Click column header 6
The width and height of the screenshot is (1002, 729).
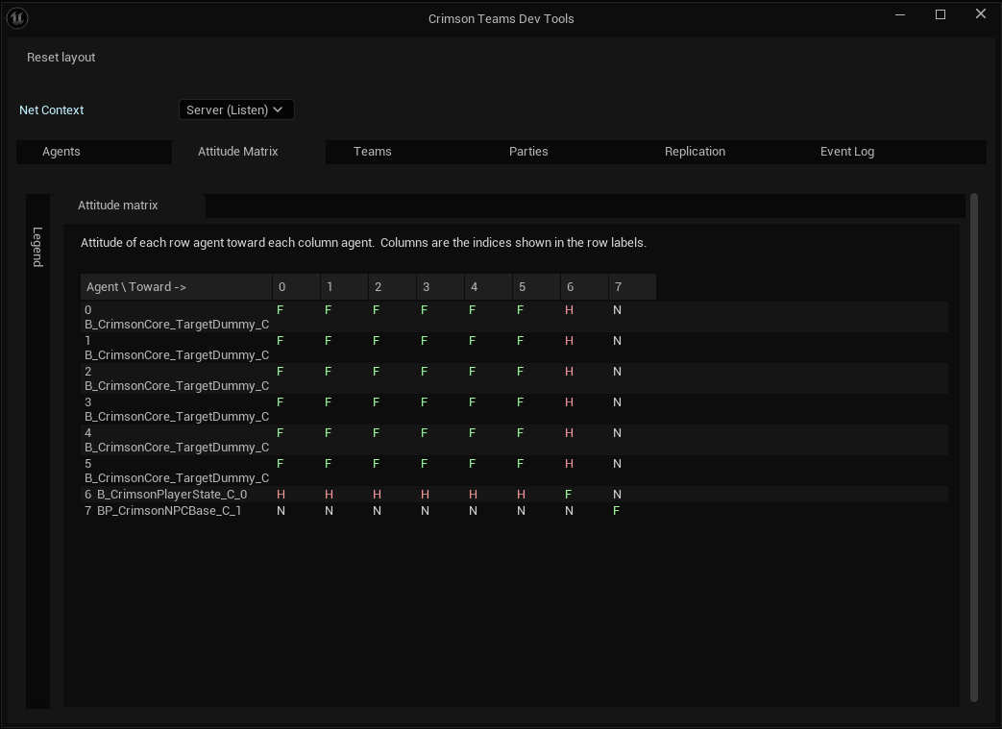[x=585, y=287]
